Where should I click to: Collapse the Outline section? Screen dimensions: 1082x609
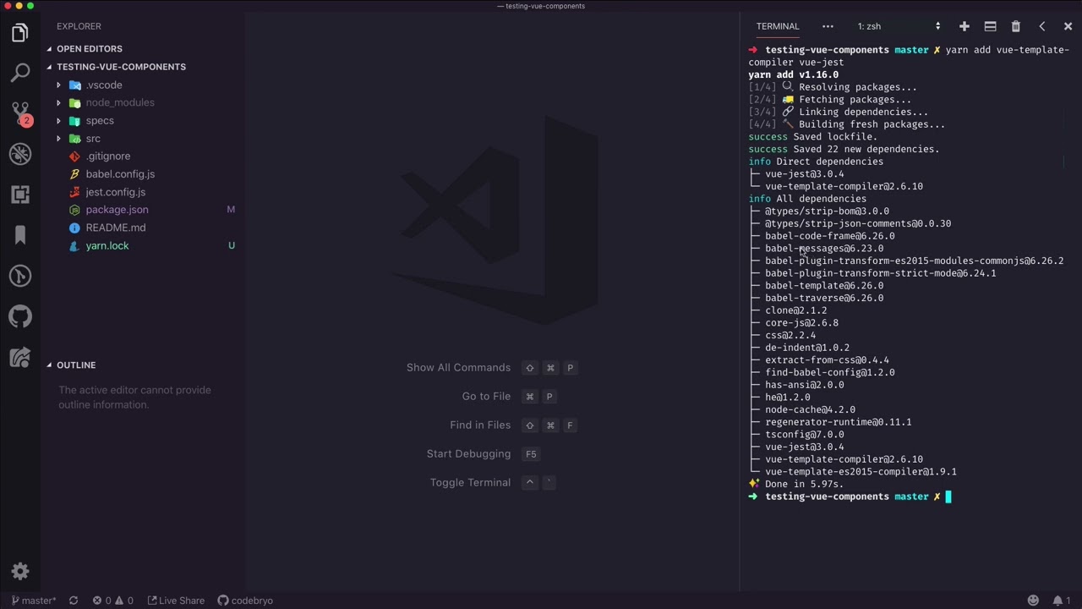[x=76, y=365]
